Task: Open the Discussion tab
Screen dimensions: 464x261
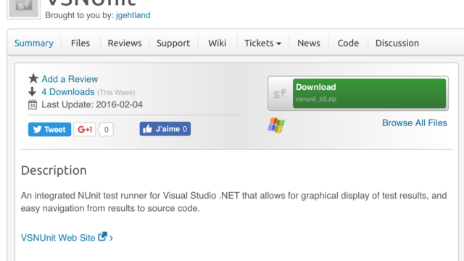Action: 397,43
